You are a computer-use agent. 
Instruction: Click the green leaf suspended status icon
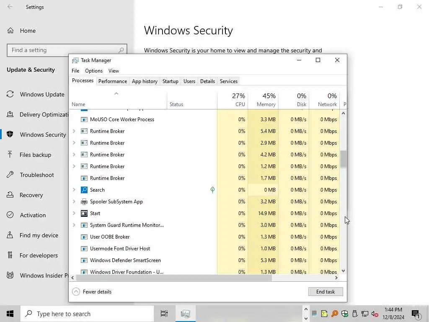(212, 190)
